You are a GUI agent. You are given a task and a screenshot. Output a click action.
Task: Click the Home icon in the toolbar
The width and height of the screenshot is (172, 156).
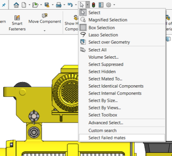(16, 5)
